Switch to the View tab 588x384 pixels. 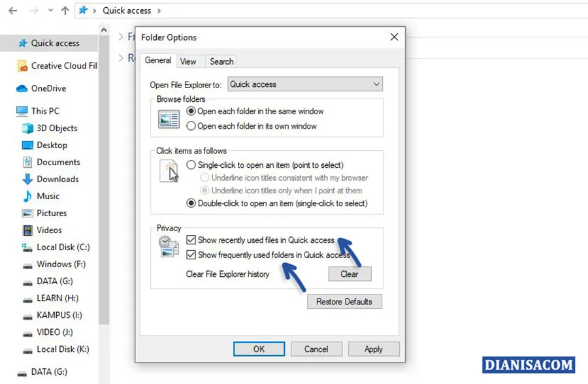(189, 61)
